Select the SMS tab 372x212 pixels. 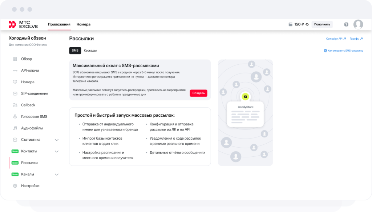point(75,51)
